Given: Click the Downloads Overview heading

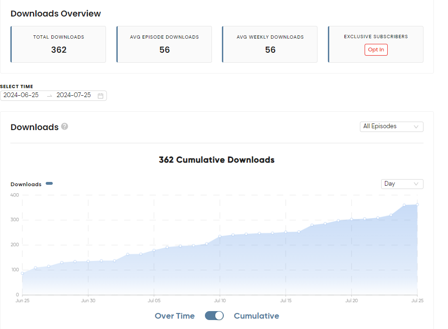Looking at the screenshot, I should [x=56, y=13].
